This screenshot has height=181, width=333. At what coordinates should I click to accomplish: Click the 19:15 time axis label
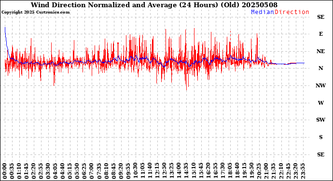[244, 171]
